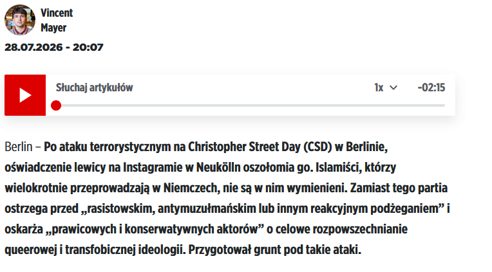
Task: Click the word "Niemczech" in the article
Action: click(191, 188)
